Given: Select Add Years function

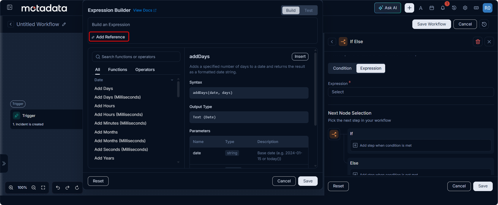Looking at the screenshot, I should tap(104, 158).
